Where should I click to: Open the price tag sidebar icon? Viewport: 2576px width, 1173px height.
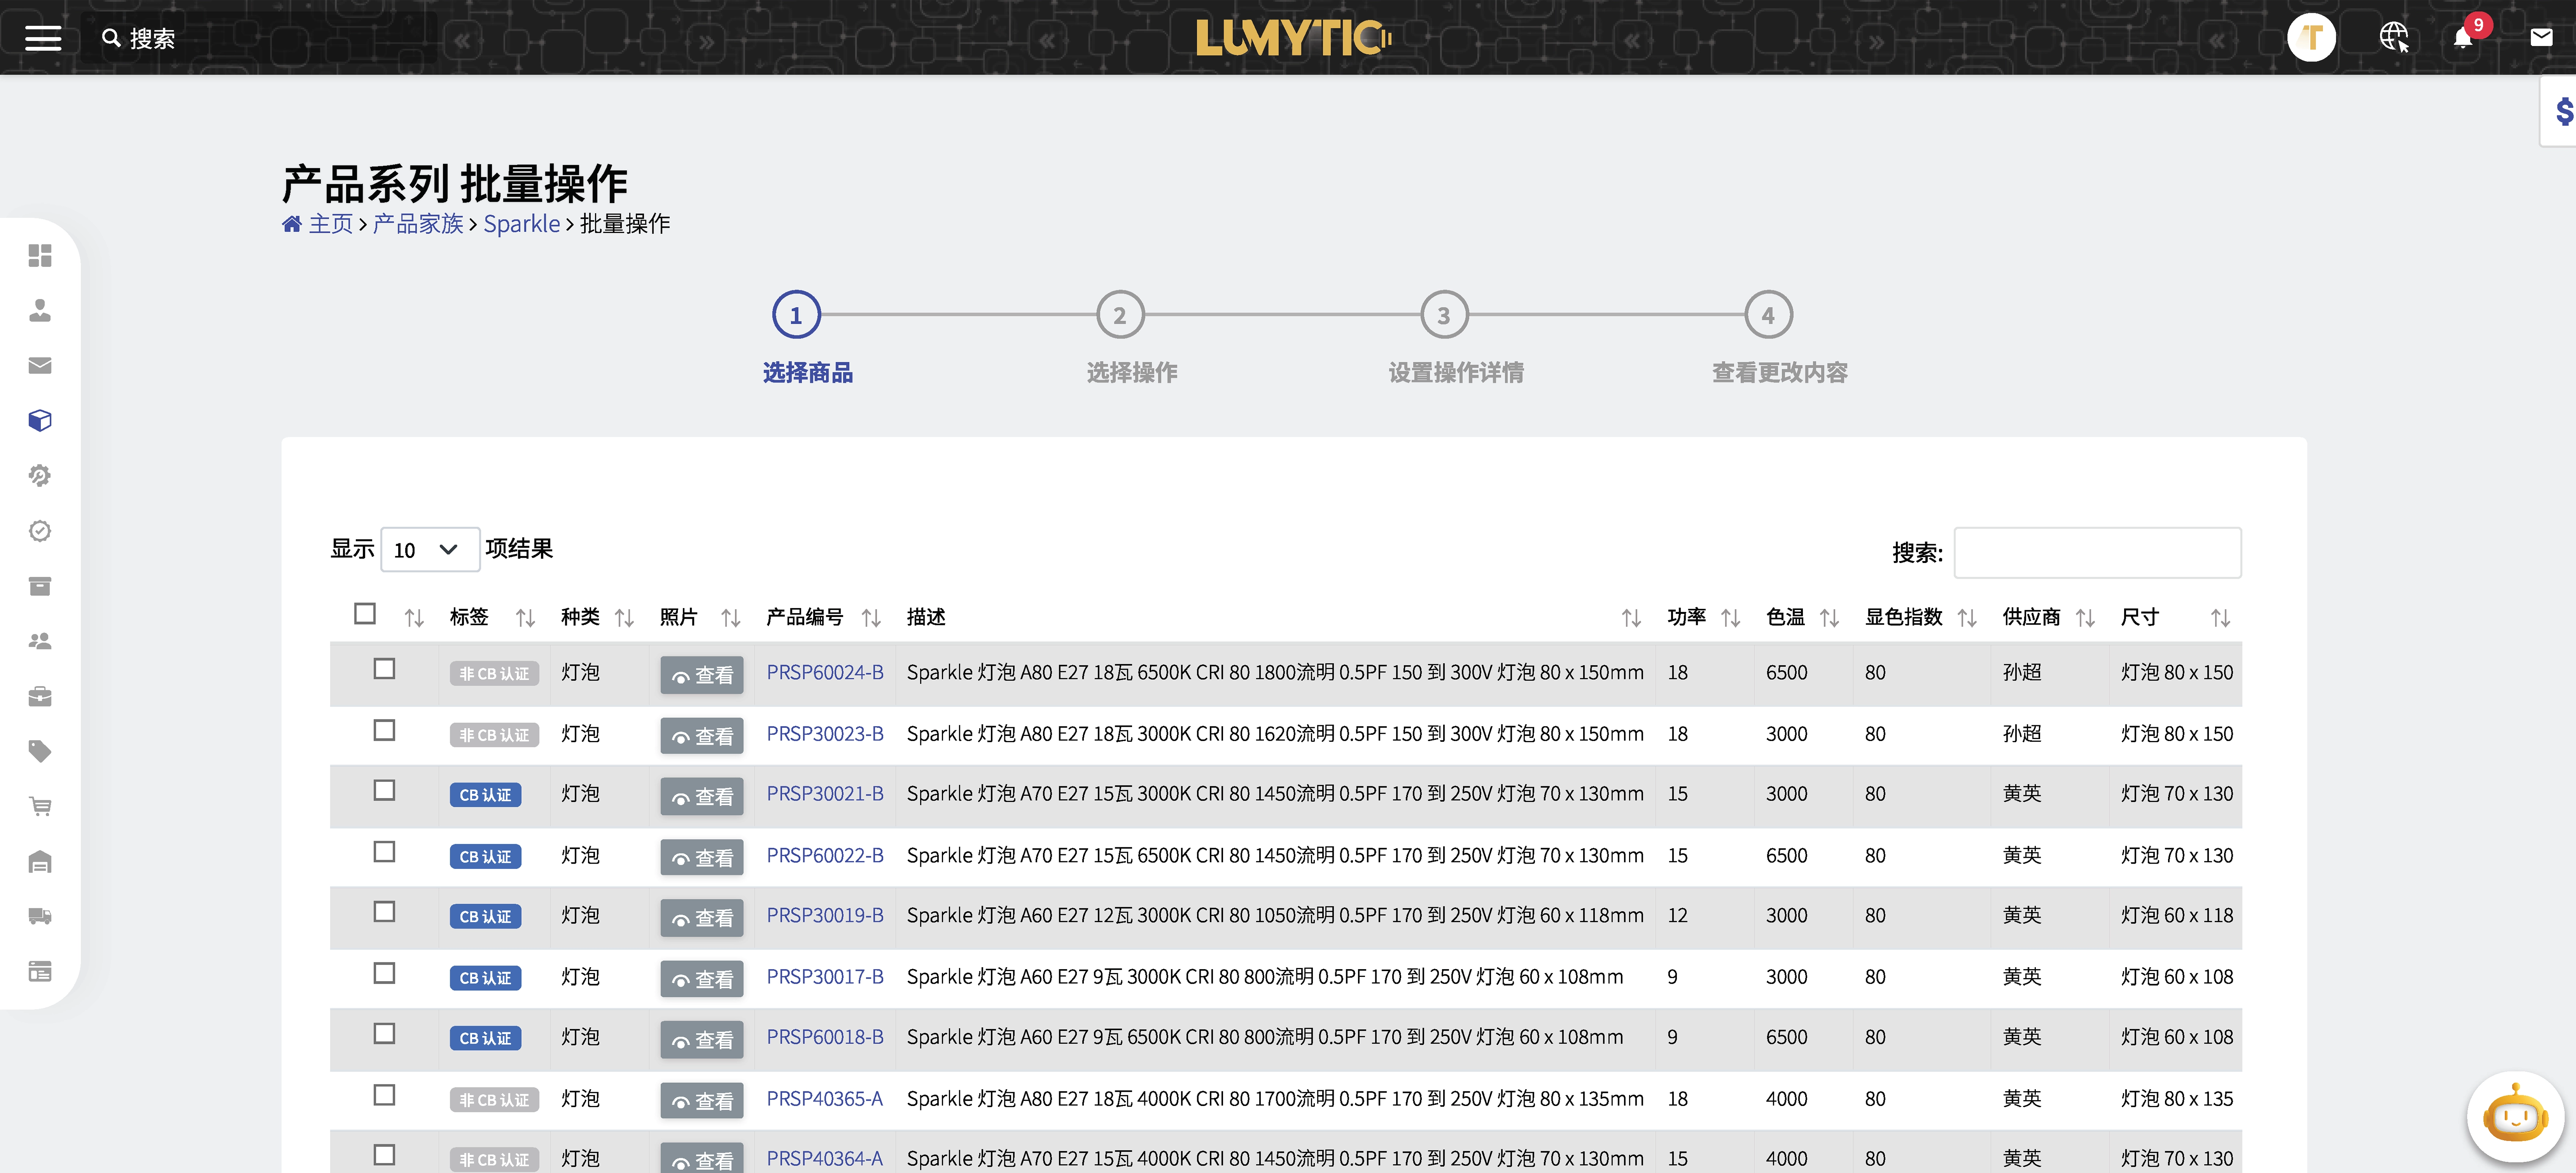(x=40, y=752)
